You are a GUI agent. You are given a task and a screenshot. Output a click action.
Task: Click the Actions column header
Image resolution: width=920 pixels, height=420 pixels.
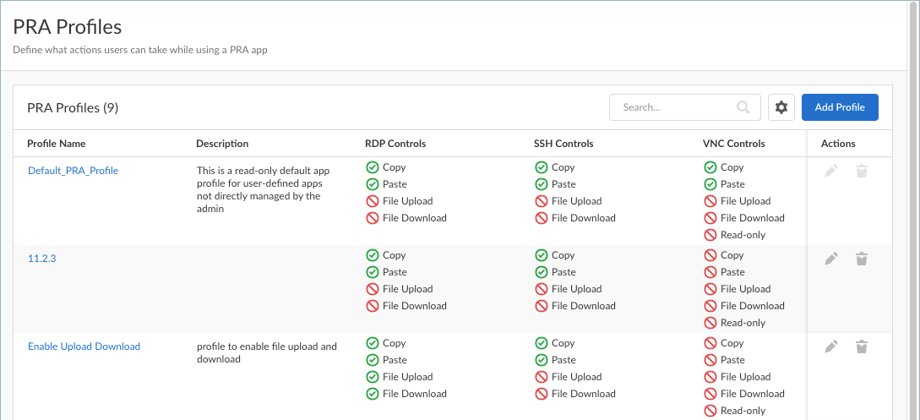tap(838, 144)
